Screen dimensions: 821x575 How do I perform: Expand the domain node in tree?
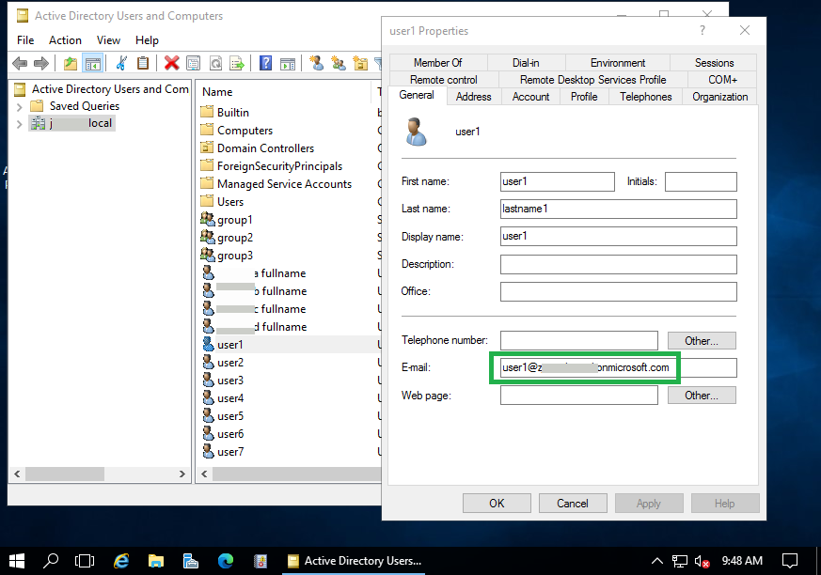point(20,123)
